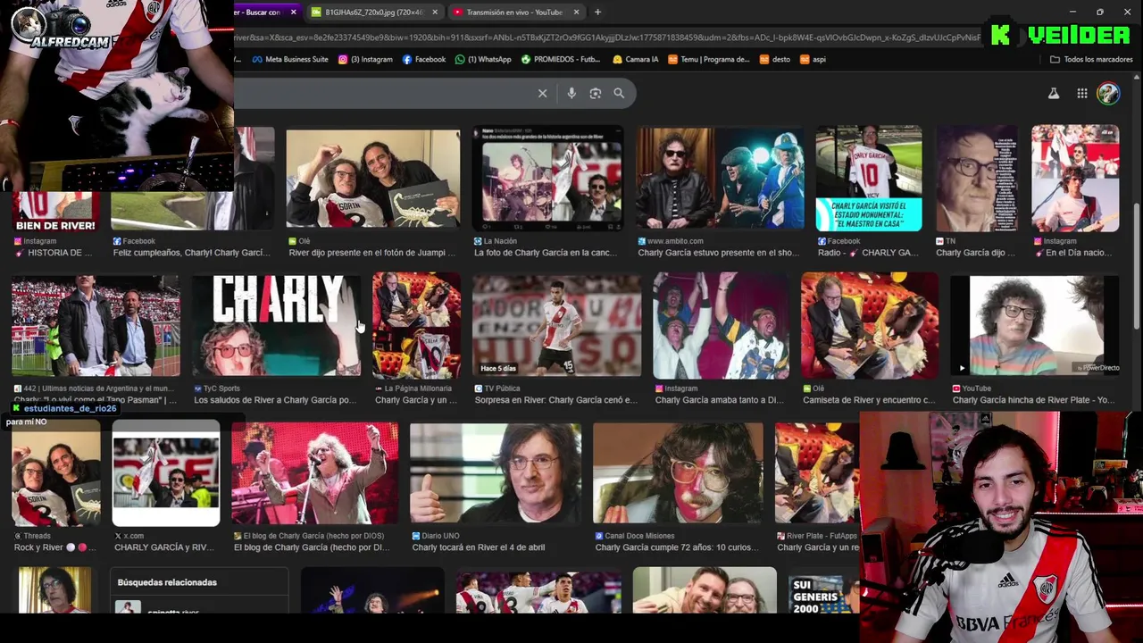The image size is (1143, 643).
Task: Open Google Lens image search icon
Action: tap(596, 93)
